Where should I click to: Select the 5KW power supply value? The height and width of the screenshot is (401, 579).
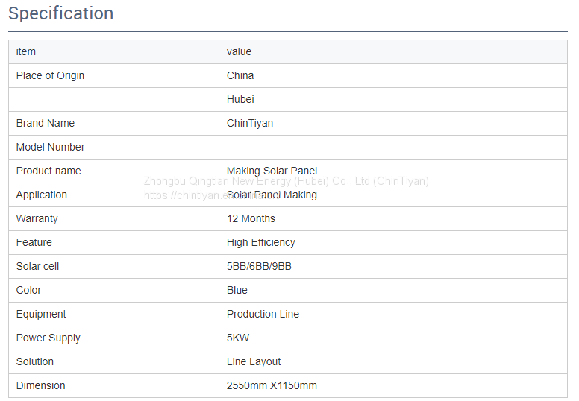click(x=238, y=338)
